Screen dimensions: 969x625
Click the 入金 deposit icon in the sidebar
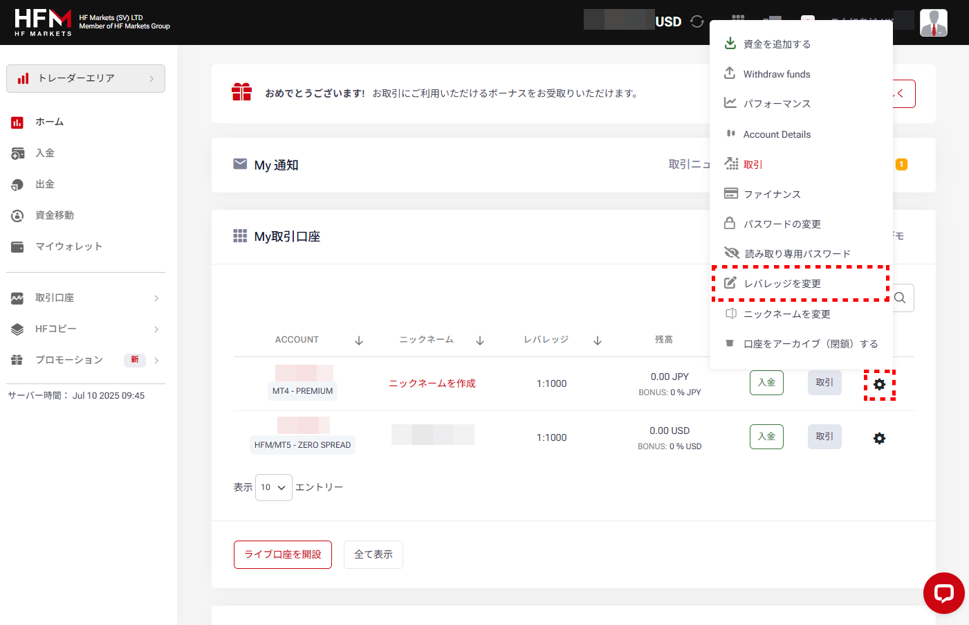pyautogui.click(x=17, y=154)
